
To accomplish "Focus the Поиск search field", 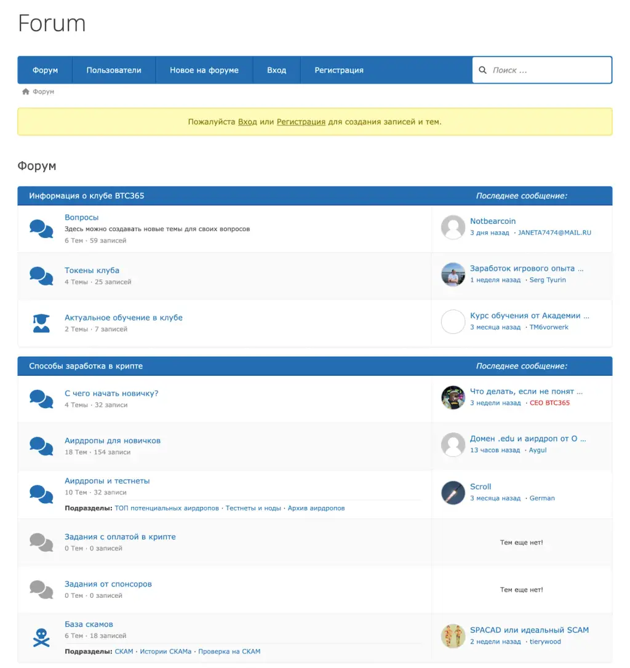I will (x=542, y=70).
